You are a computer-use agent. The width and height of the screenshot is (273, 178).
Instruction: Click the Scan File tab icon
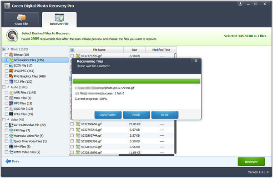pyautogui.click(x=21, y=18)
